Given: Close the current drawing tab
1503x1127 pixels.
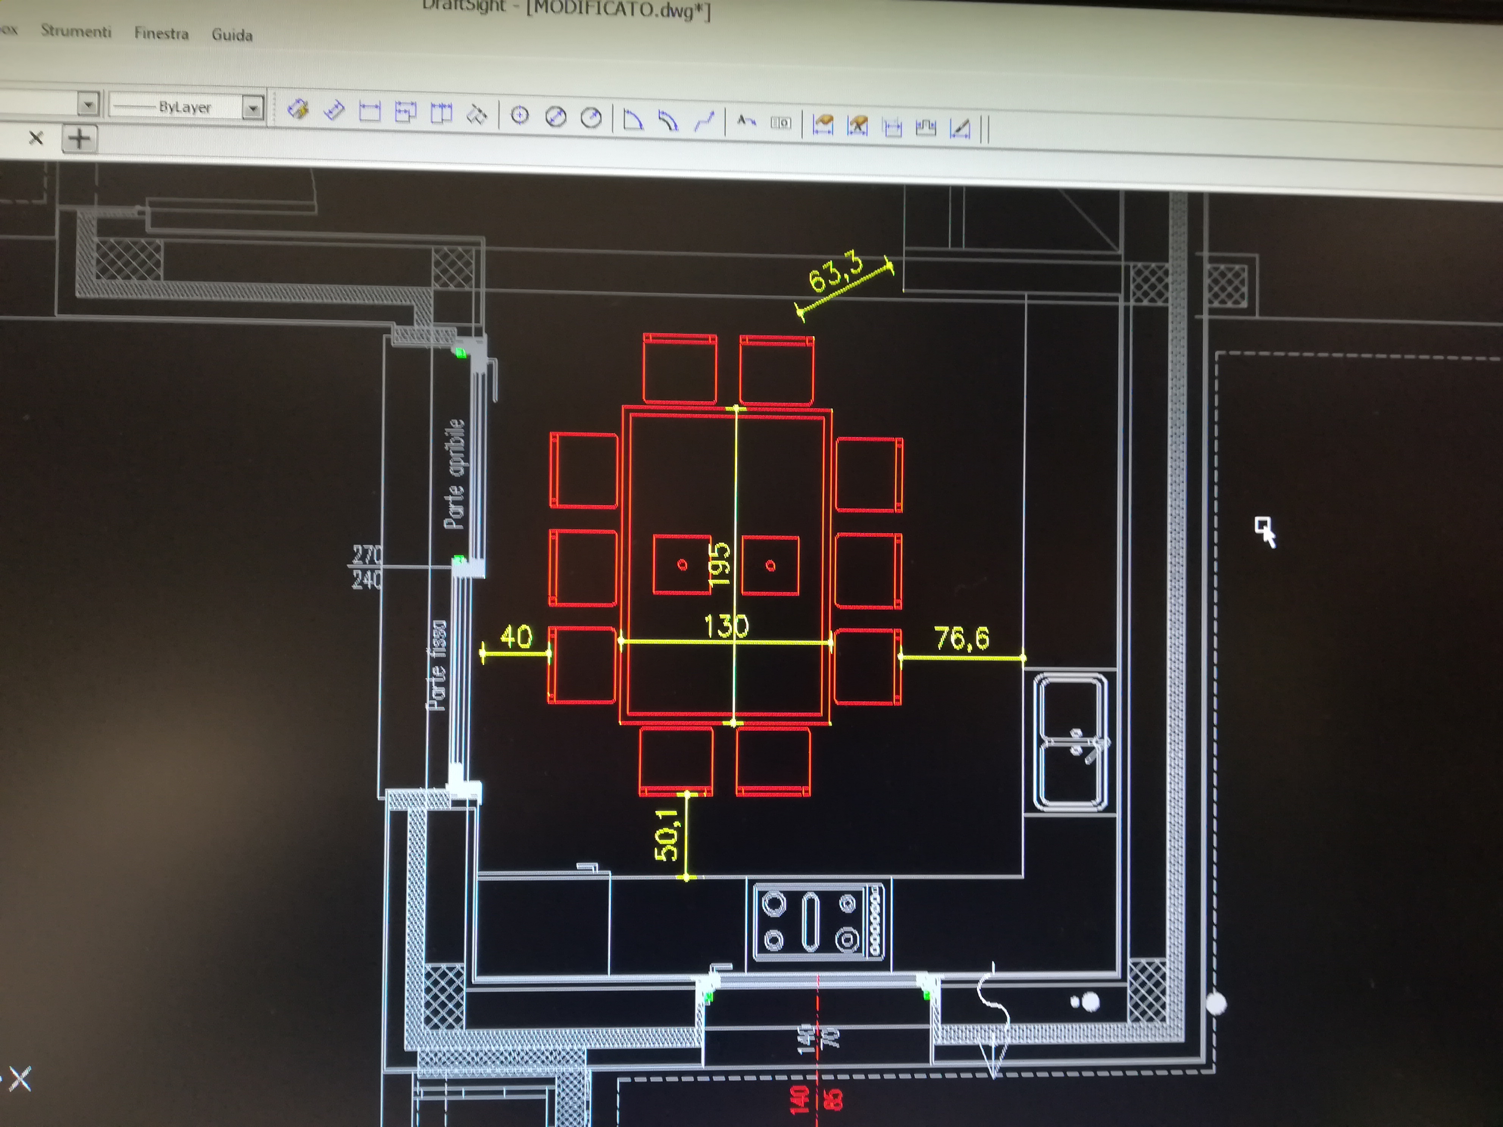Looking at the screenshot, I should pyautogui.click(x=36, y=139).
